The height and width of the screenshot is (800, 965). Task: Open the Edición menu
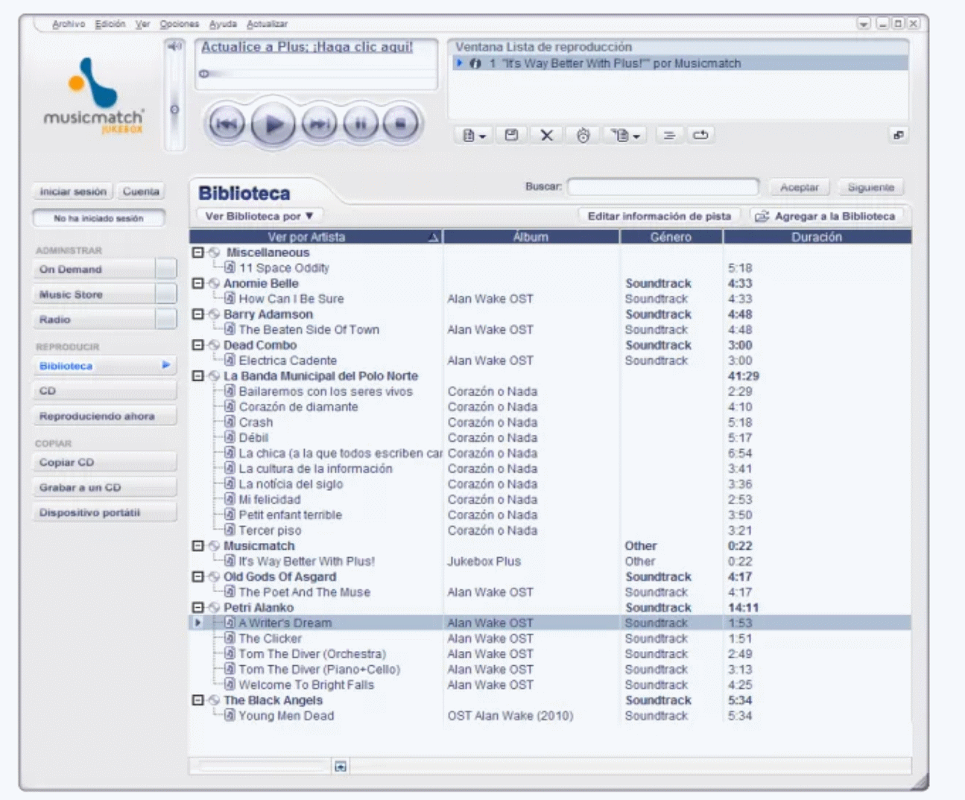click(110, 24)
